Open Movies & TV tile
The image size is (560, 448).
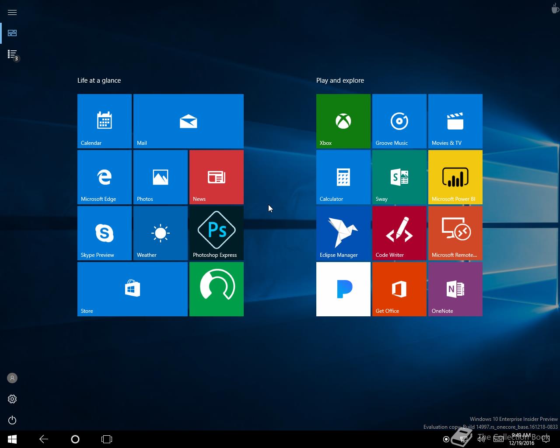coord(455,121)
